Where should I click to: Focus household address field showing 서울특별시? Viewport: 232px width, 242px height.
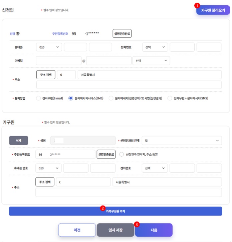(x=167, y=182)
